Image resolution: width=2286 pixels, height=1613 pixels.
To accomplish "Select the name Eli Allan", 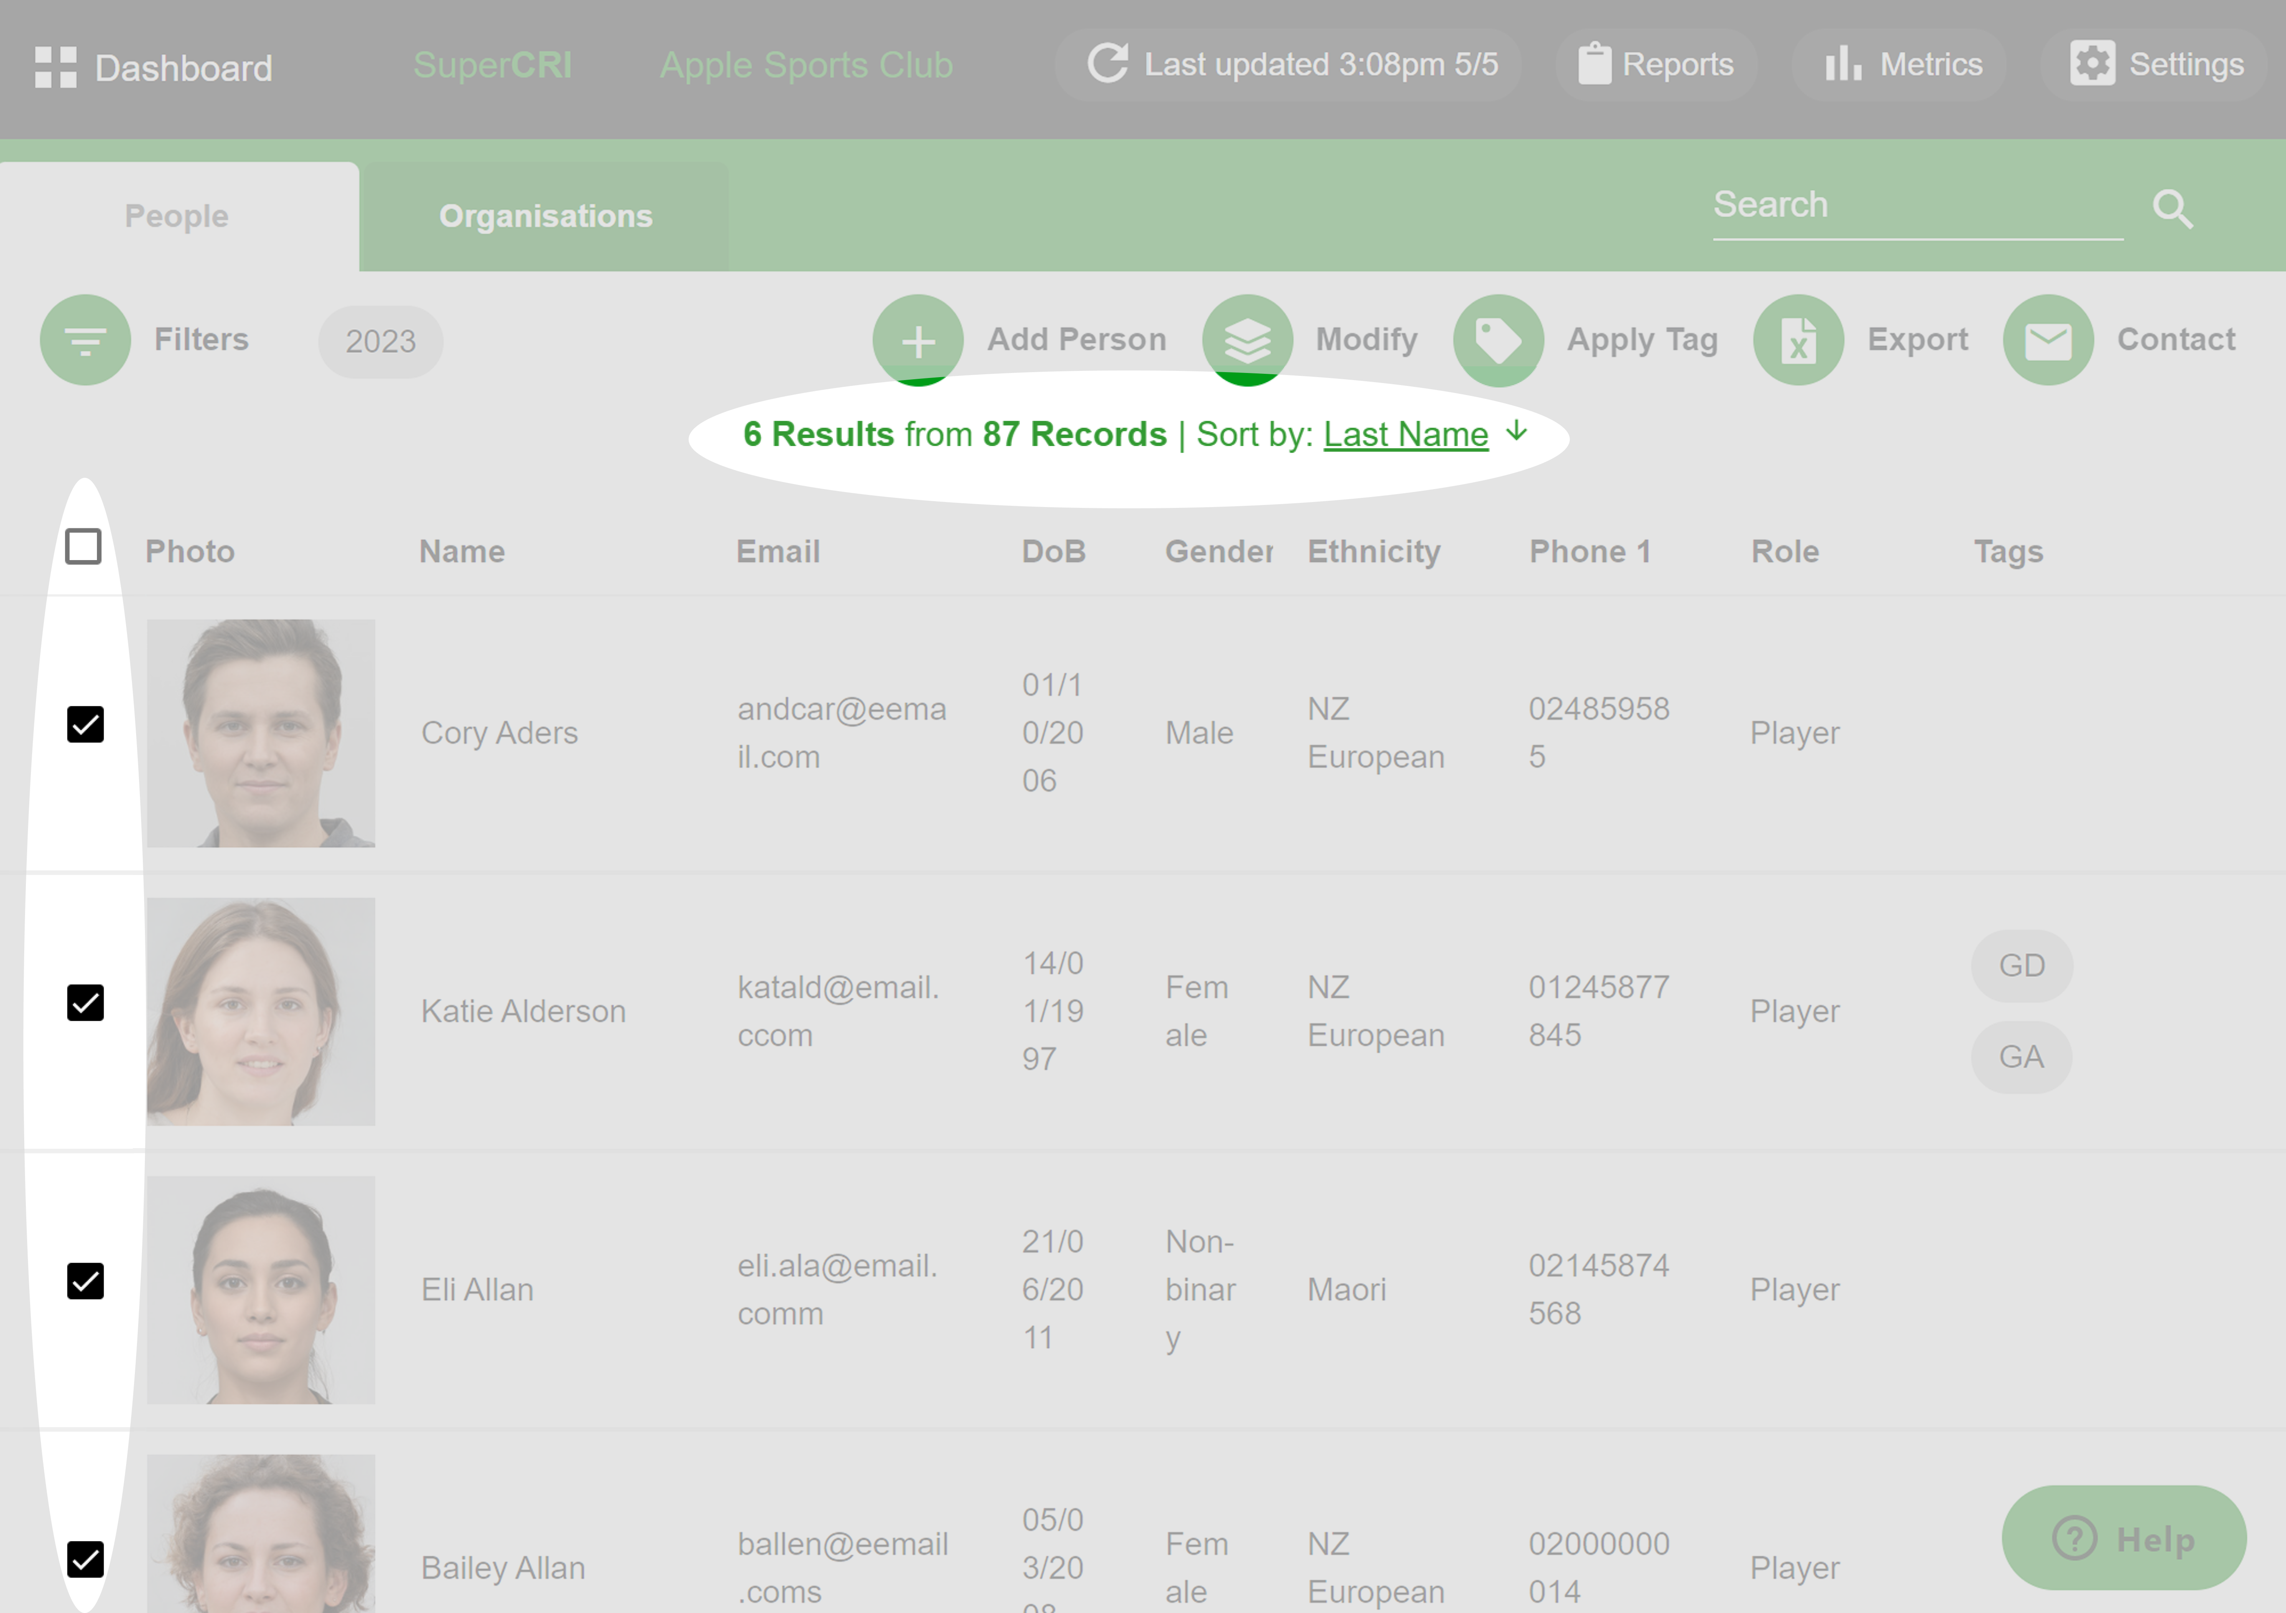I will click(x=478, y=1289).
